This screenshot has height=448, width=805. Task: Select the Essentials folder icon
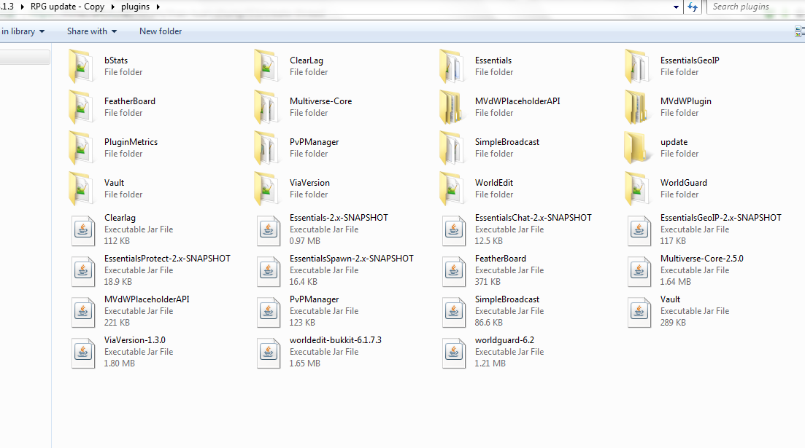[452, 66]
